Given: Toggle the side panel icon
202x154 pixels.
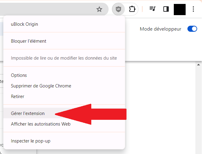Looking at the screenshot, I should (166, 9).
